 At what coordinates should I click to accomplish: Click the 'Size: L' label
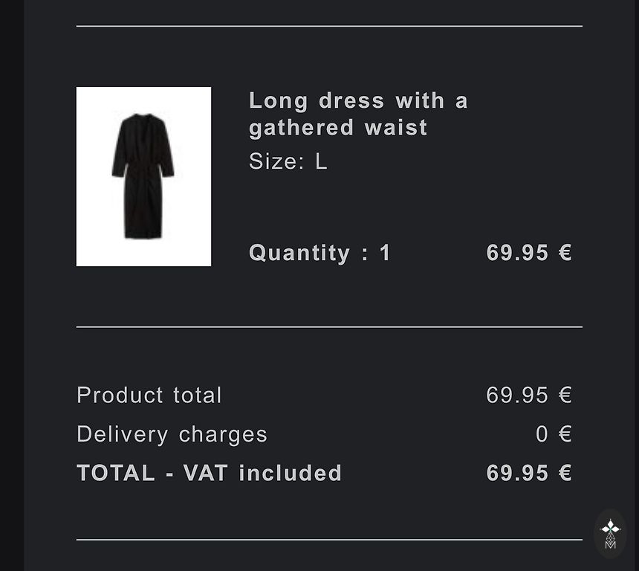tap(288, 161)
